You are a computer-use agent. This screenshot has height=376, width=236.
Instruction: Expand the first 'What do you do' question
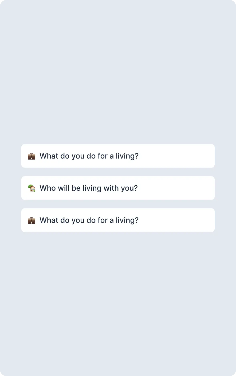coord(118,156)
